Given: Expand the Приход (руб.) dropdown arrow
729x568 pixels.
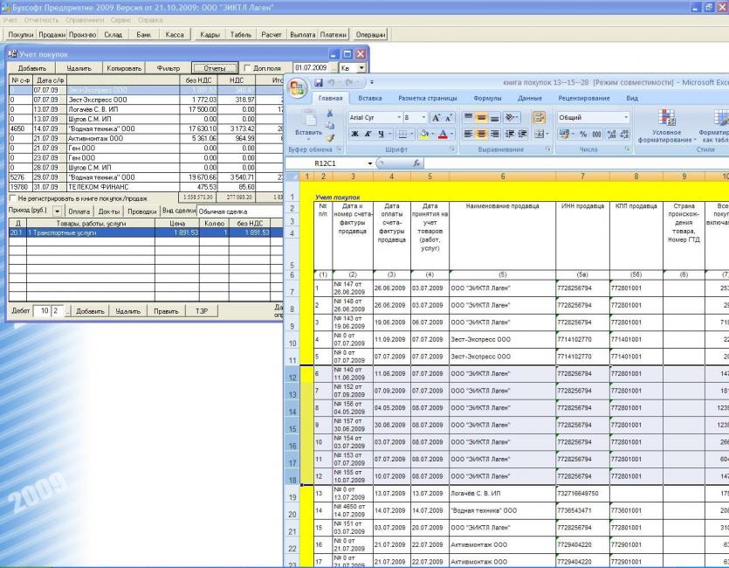Looking at the screenshot, I should [x=56, y=210].
